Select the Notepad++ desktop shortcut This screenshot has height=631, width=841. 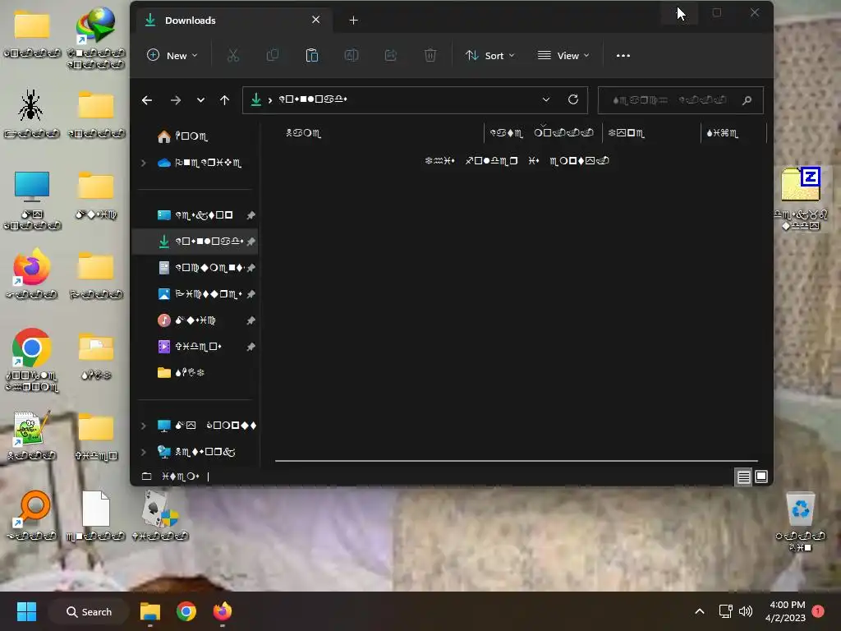pyautogui.click(x=32, y=435)
